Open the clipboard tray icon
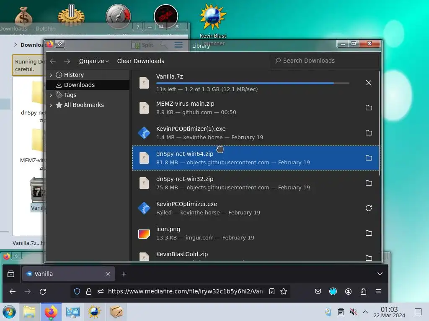The width and height of the screenshot is (429, 321). click(x=341, y=312)
